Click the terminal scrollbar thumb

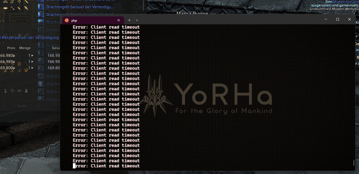(x=354, y=163)
